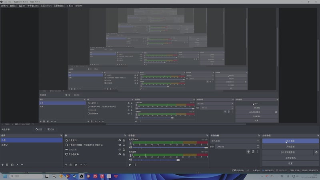Click the OBS Studio icon in the taskbar
Image resolution: width=320 pixels, height=180 pixels.
coord(82,176)
